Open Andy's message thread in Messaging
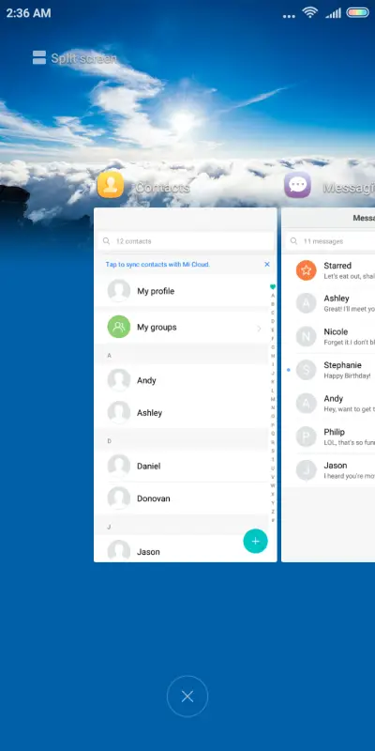 [x=328, y=404]
